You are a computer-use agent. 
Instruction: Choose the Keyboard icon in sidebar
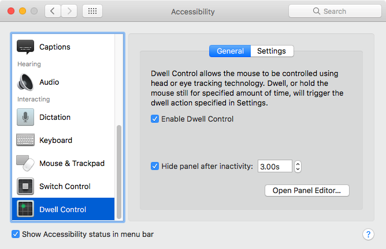25,140
